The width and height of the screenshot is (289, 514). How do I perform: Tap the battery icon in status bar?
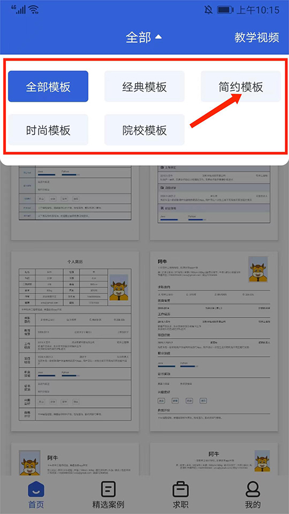tap(225, 10)
